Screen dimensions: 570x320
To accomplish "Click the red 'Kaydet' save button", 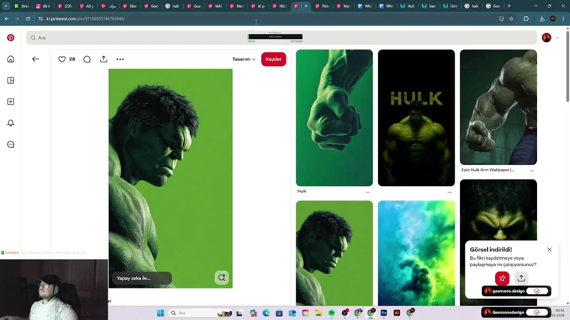I will (273, 59).
